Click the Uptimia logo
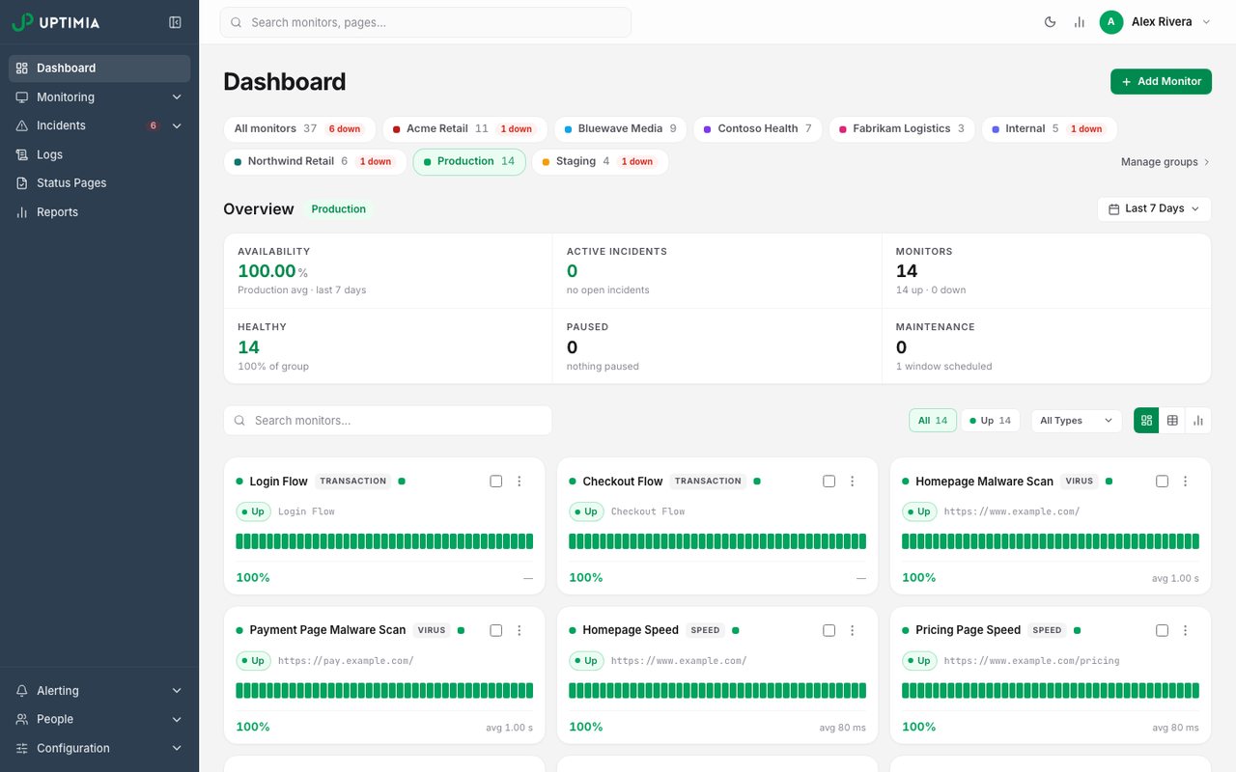 (x=56, y=22)
